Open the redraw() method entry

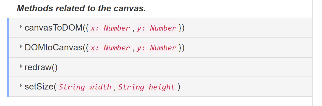click(x=41, y=67)
